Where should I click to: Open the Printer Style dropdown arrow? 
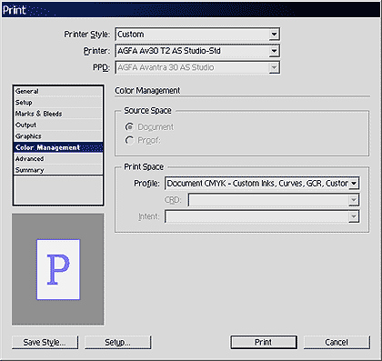point(274,35)
